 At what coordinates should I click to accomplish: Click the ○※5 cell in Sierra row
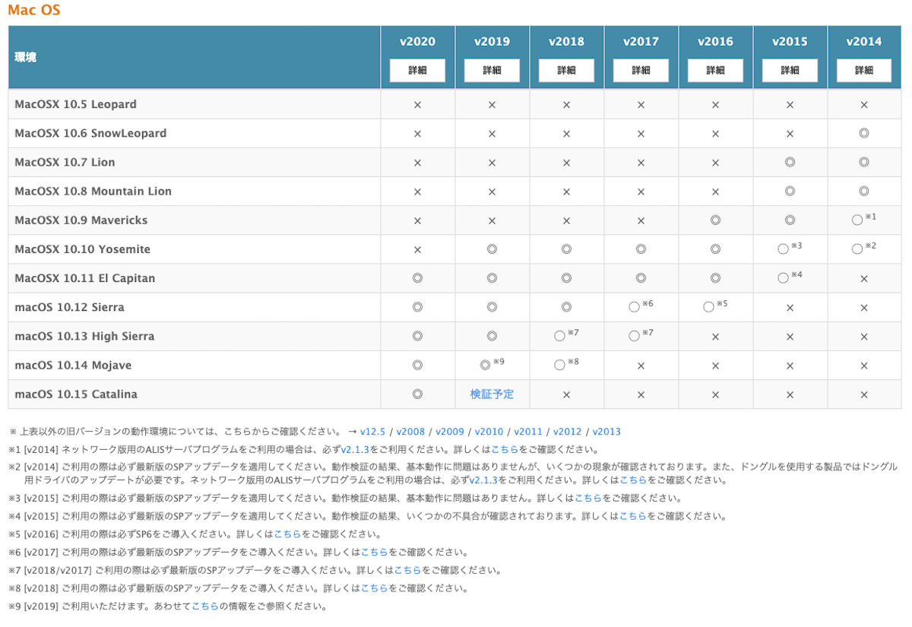715,306
